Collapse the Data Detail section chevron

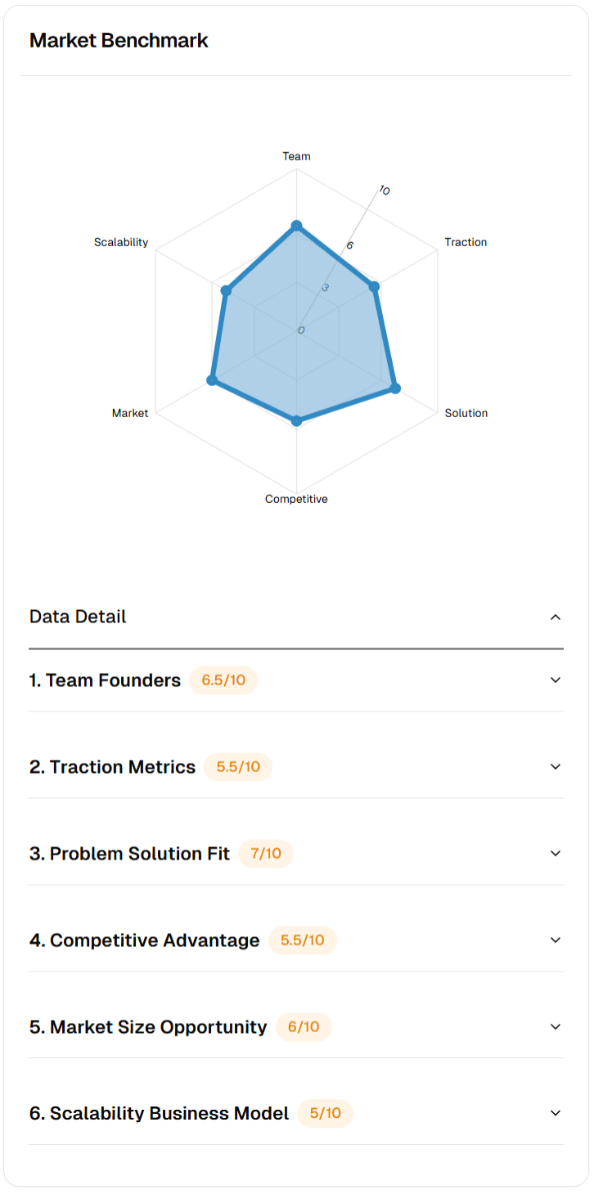[556, 617]
